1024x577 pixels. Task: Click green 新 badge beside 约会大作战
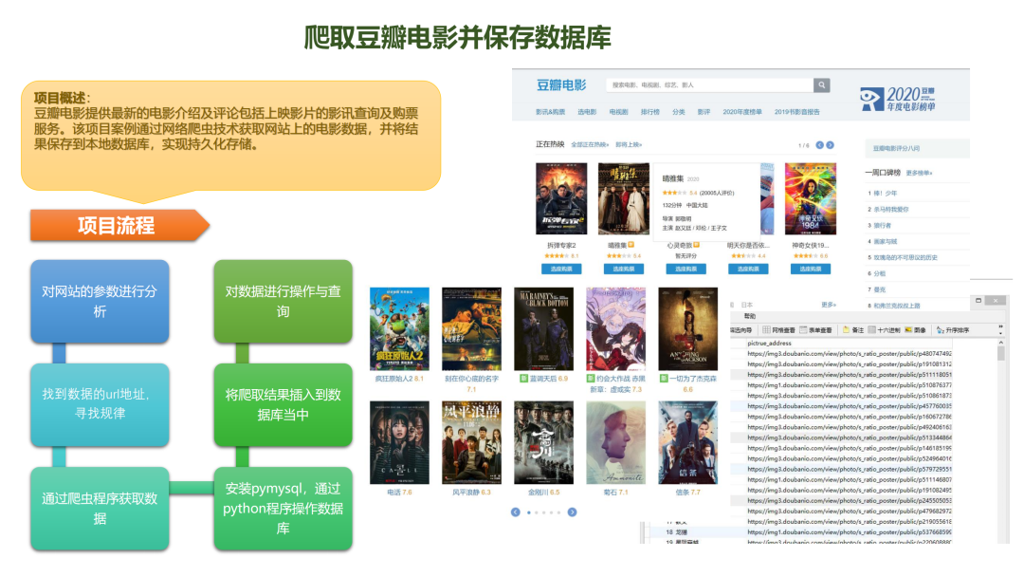click(591, 379)
